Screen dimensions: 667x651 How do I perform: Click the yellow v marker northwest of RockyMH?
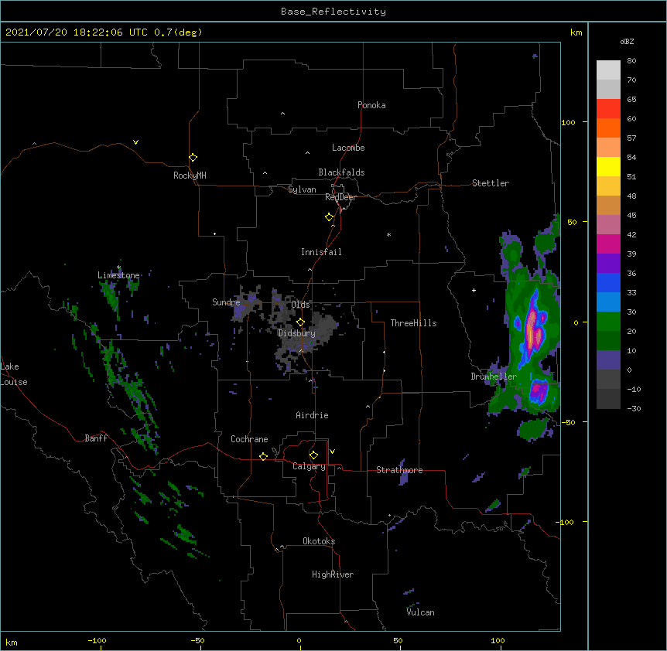pos(135,142)
